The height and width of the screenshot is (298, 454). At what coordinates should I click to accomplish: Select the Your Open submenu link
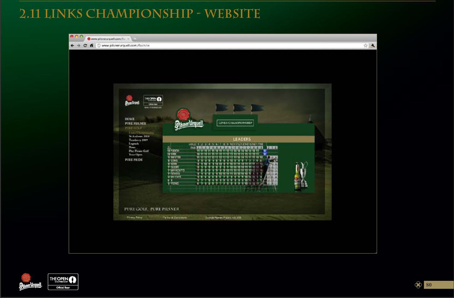click(136, 155)
